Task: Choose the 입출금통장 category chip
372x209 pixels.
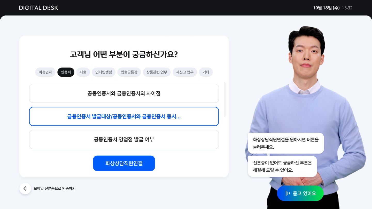Action: [129, 72]
